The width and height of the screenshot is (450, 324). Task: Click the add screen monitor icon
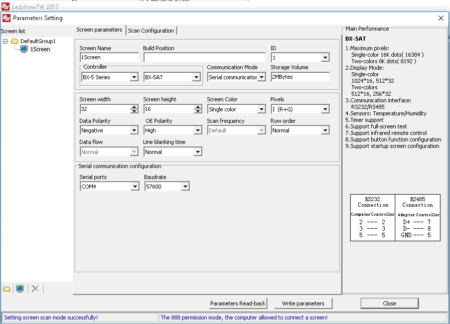20,289
